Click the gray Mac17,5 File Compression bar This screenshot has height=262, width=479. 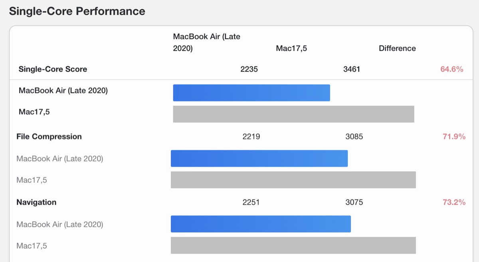293,180
